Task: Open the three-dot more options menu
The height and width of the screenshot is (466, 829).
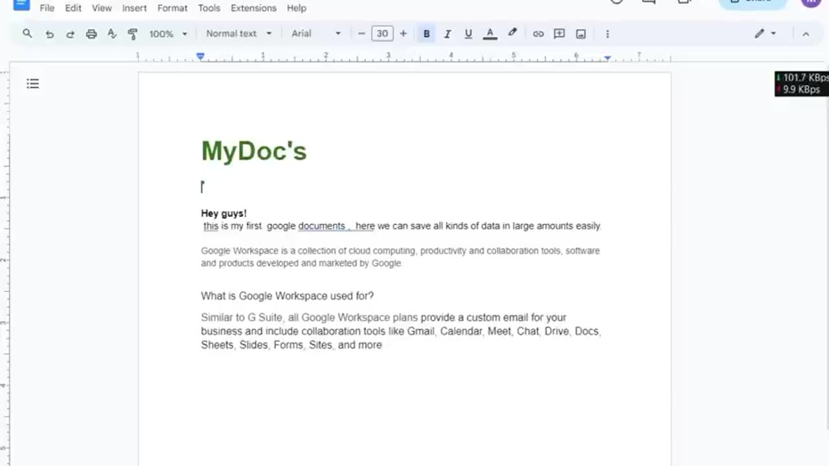Action: pyautogui.click(x=607, y=34)
